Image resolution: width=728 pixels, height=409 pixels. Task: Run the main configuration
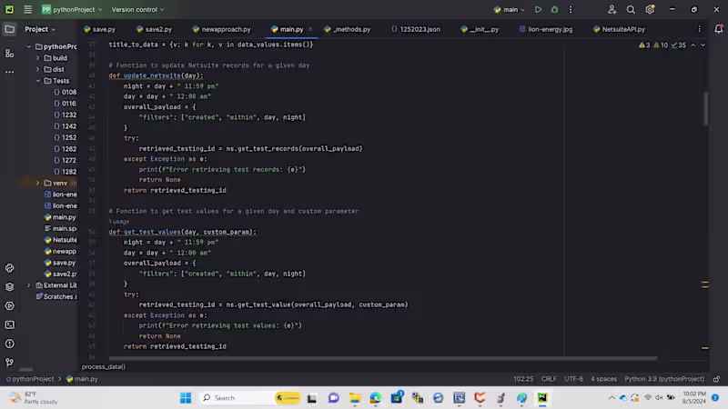pos(538,9)
